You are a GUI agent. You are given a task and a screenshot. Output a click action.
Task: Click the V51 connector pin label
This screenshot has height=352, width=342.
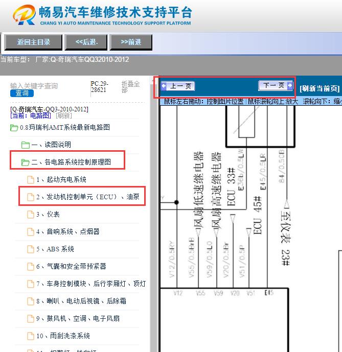[x=250, y=293]
